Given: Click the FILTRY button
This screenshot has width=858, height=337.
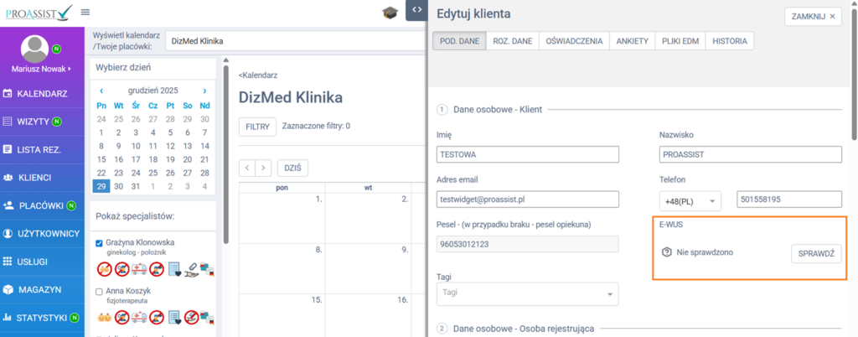Looking at the screenshot, I should coord(257,127).
